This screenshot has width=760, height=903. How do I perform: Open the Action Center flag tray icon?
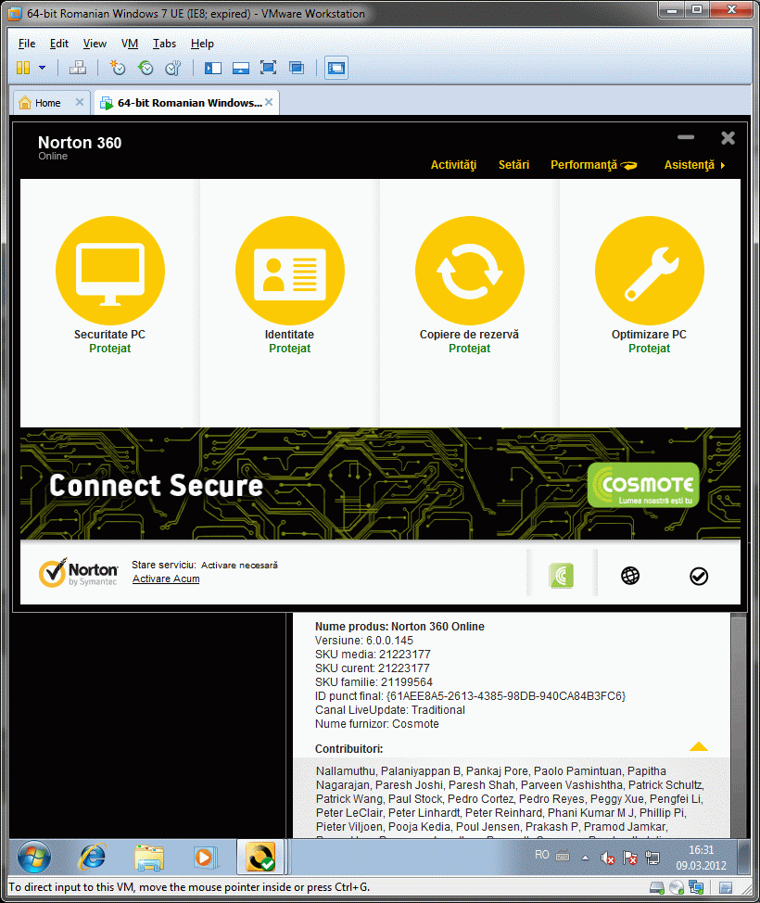[630, 858]
